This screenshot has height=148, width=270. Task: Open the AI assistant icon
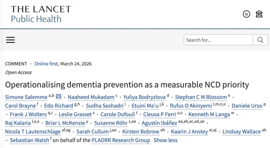[x=247, y=14]
